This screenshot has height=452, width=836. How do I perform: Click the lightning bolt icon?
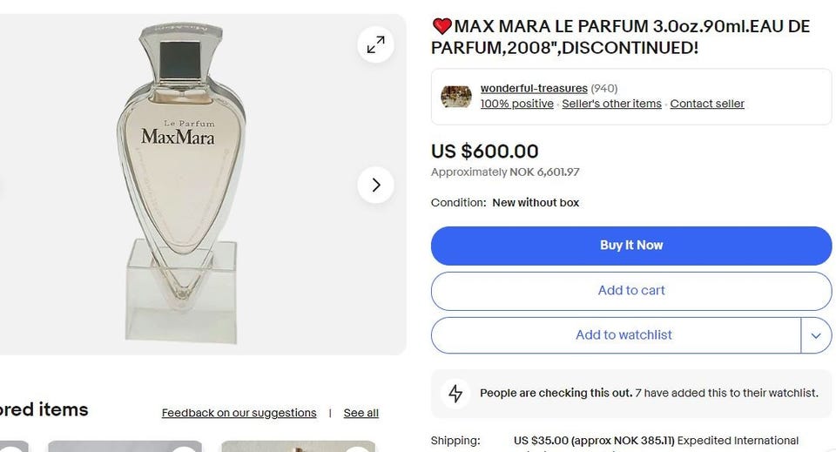click(455, 393)
